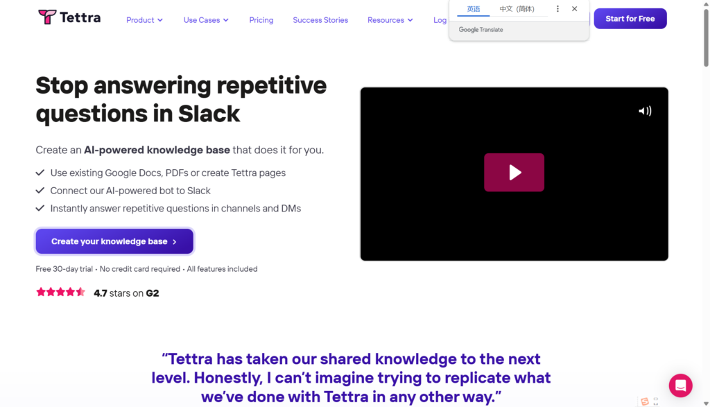Close the Google Translate popup
Viewport: 710px width, 407px height.
574,9
